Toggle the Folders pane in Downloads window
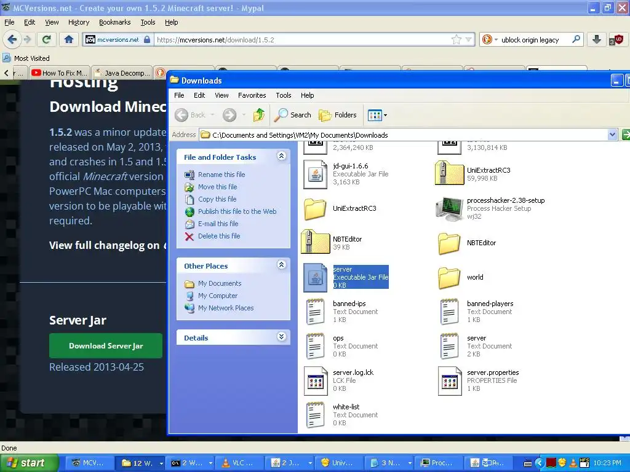The image size is (630, 472). [x=338, y=115]
